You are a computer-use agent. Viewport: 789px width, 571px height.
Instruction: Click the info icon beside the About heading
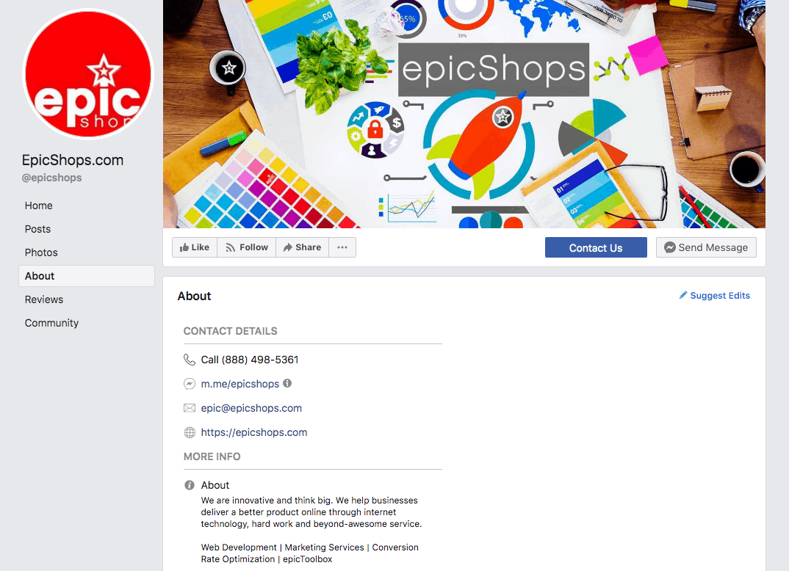190,485
